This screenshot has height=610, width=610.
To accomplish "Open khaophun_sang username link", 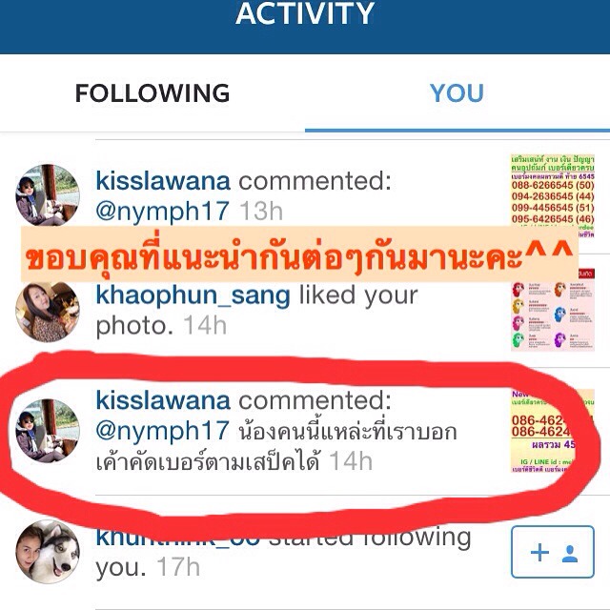I will [x=193, y=295].
